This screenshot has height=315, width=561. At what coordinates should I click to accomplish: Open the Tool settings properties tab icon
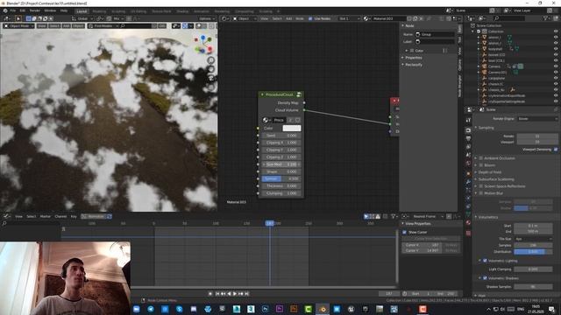pyautogui.click(x=468, y=121)
